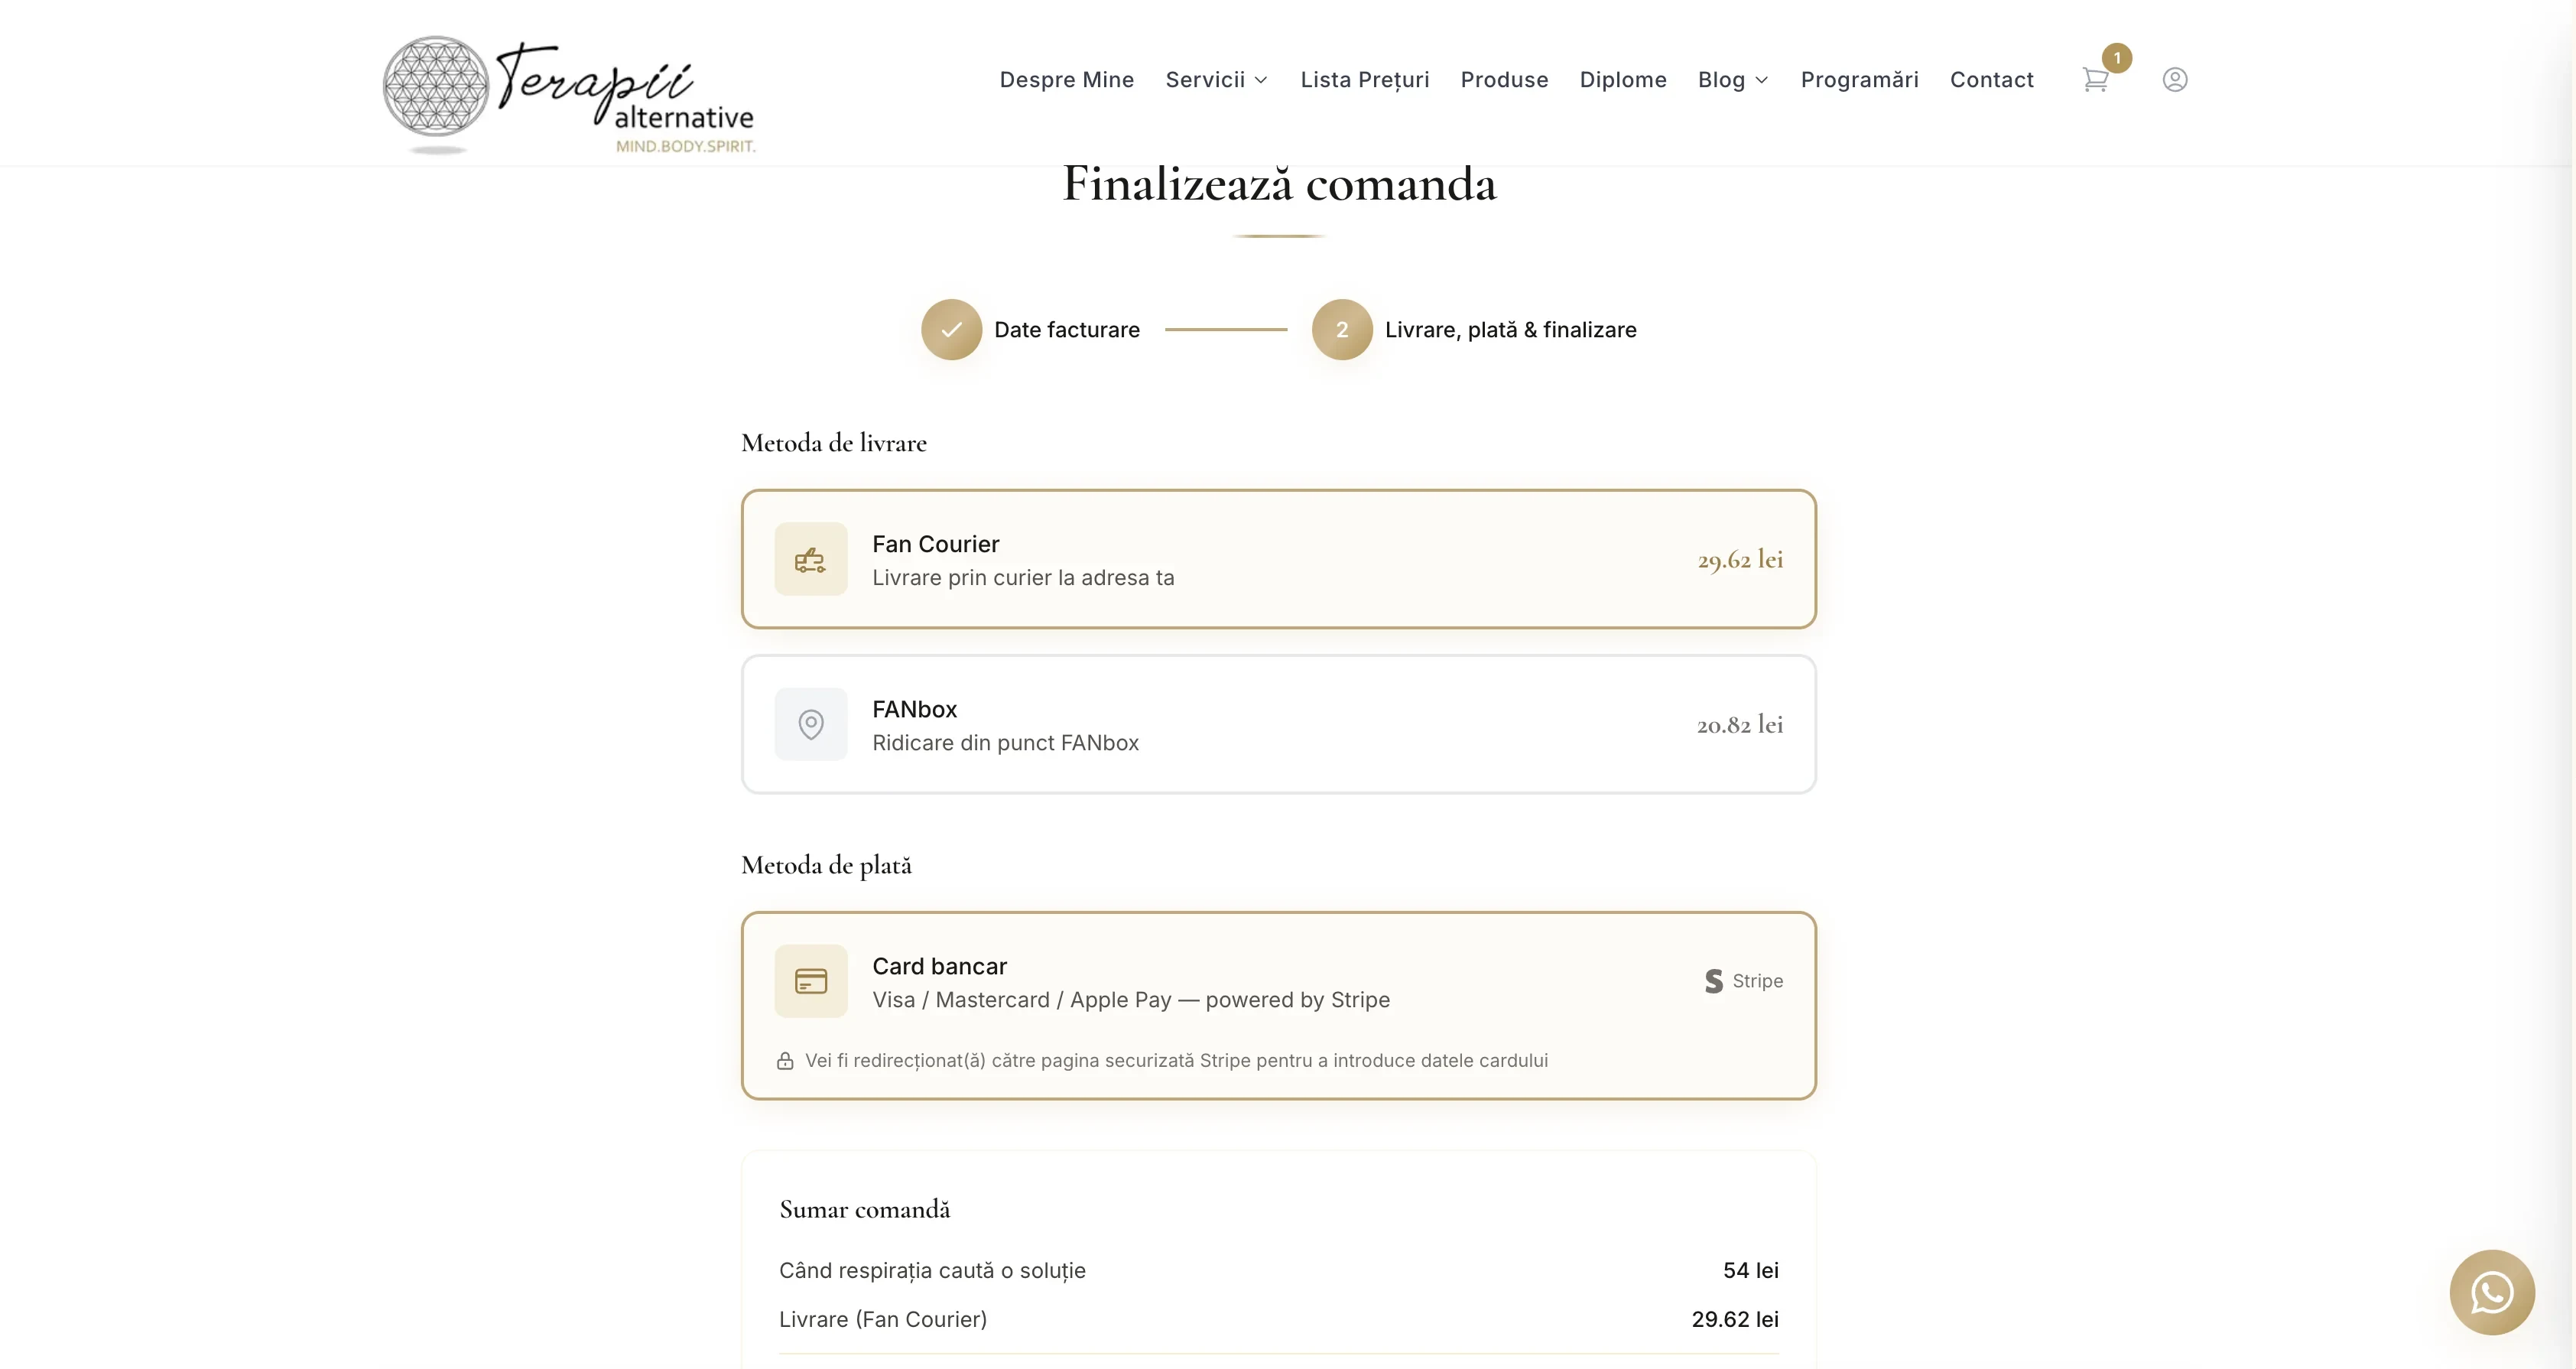Go to the Programări page
The image size is (2576, 1369).
click(1859, 80)
